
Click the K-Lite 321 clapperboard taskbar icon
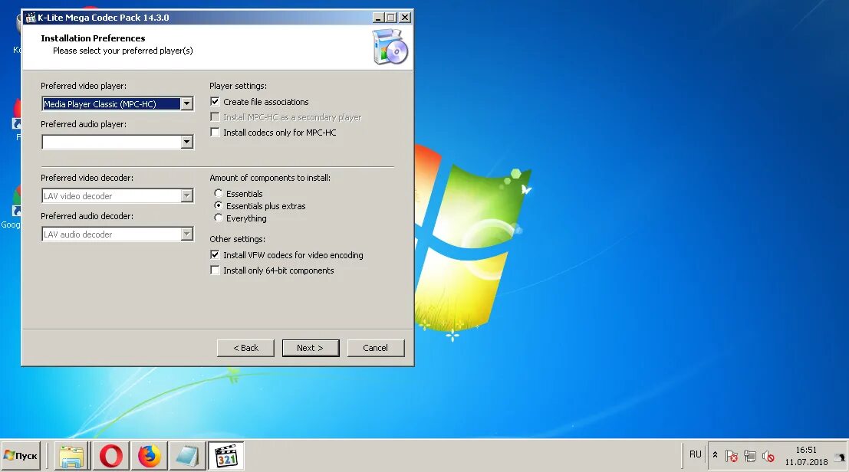(225, 456)
